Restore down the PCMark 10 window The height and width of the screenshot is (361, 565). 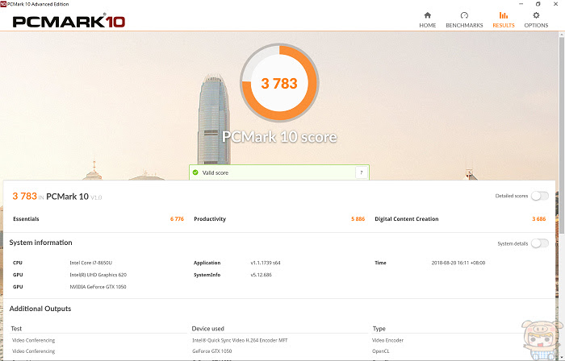click(538, 4)
